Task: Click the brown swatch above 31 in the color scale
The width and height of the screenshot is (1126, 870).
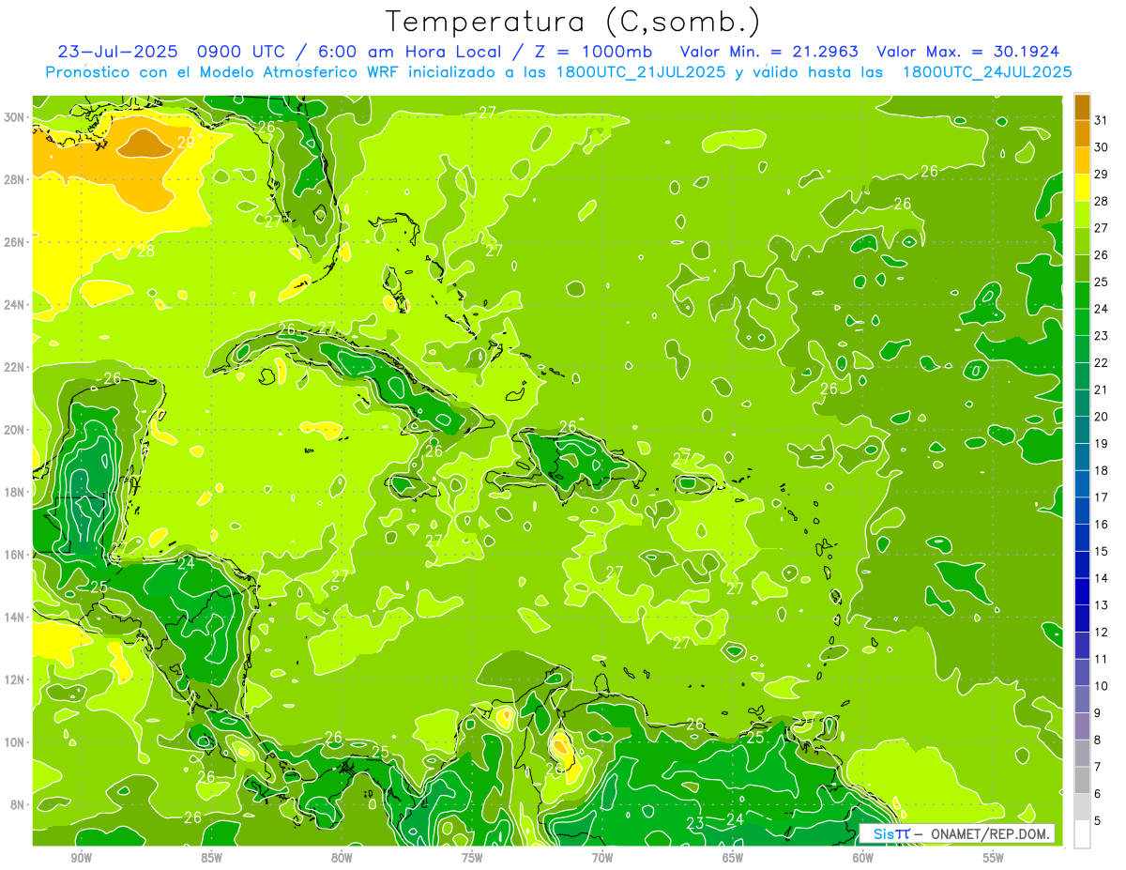Action: 1082,107
